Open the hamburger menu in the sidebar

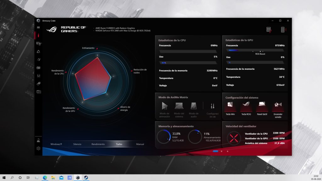click(x=38, y=27)
